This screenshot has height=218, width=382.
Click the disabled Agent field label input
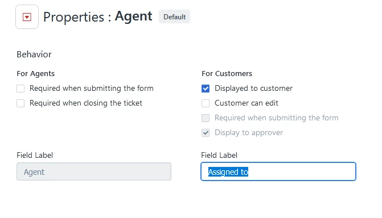pyautogui.click(x=94, y=171)
